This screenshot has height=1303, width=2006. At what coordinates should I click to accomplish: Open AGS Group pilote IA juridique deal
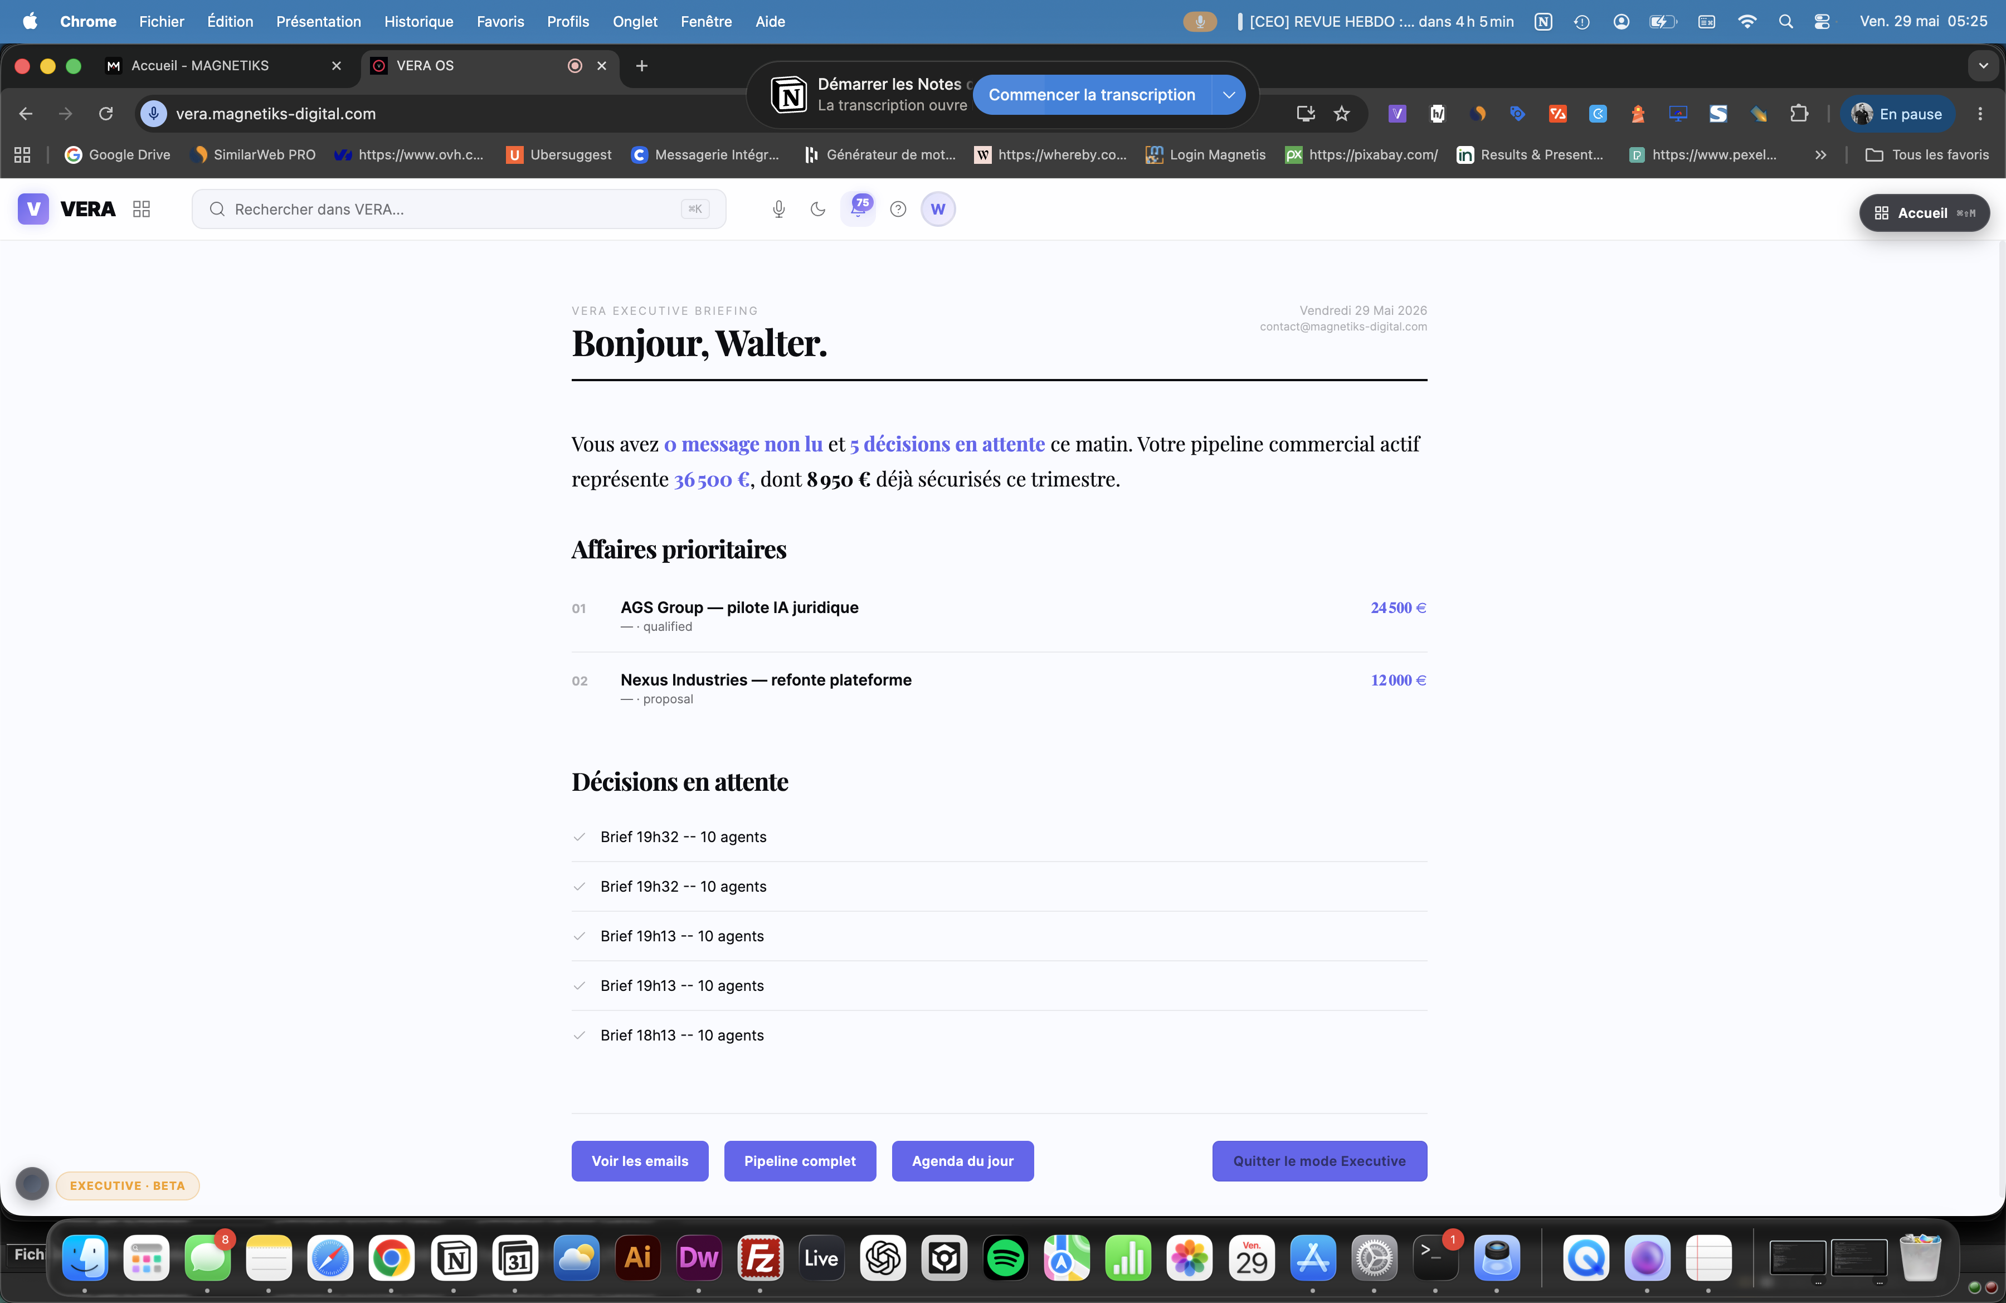(x=999, y=616)
